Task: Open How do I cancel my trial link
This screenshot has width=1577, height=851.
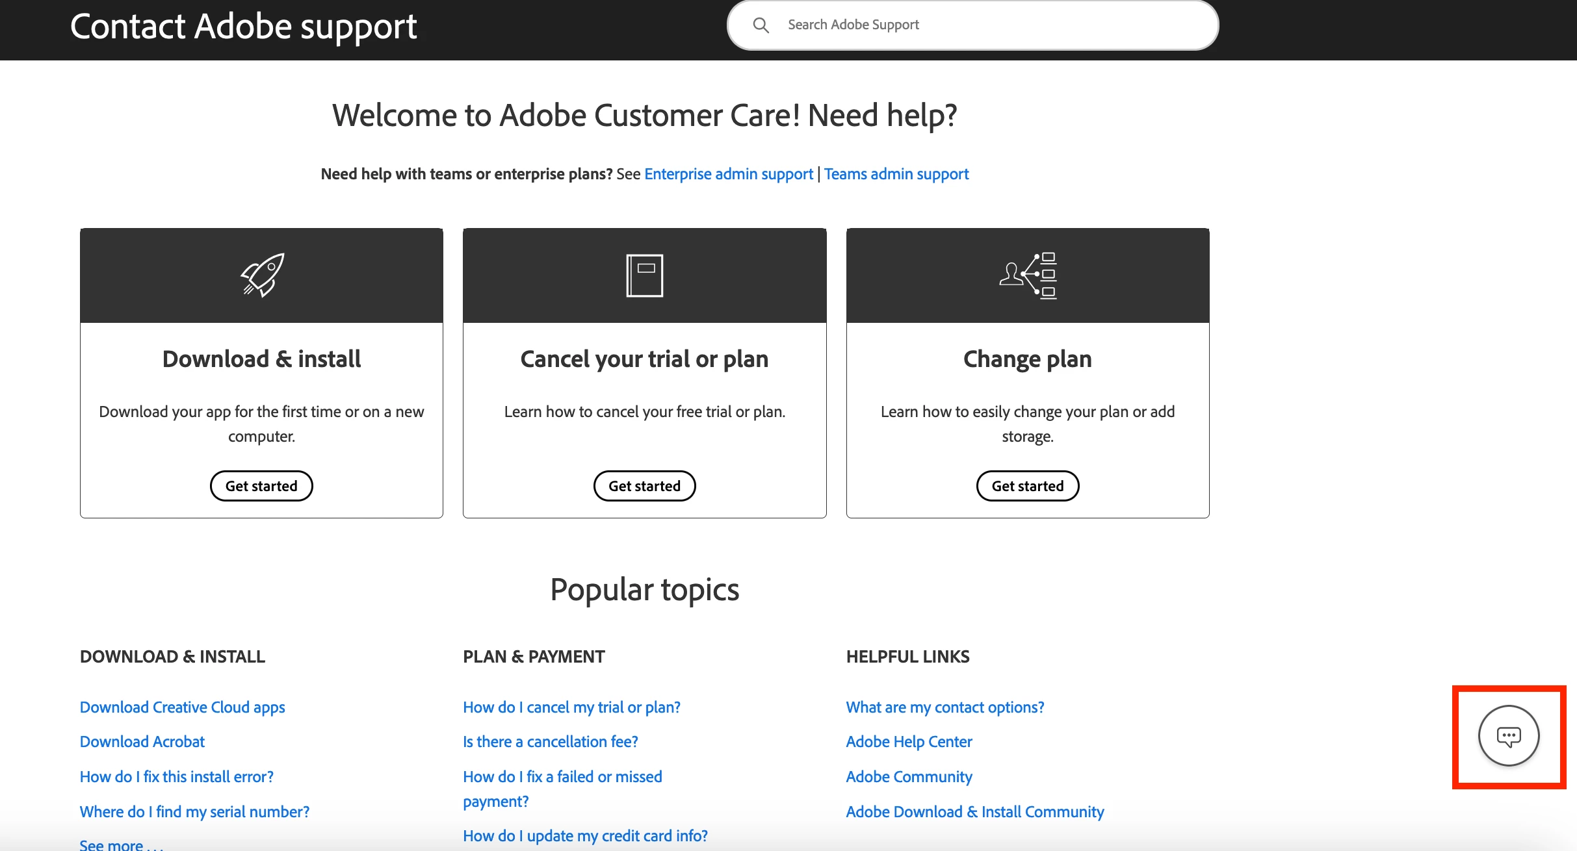Action: (x=571, y=707)
